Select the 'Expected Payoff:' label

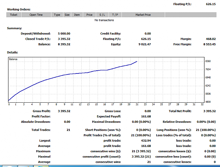tap(109, 116)
